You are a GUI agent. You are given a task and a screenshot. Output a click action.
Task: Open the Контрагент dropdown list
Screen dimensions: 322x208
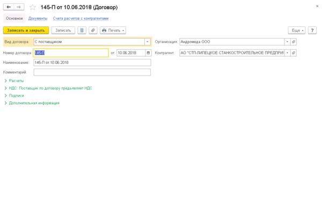click(x=287, y=53)
